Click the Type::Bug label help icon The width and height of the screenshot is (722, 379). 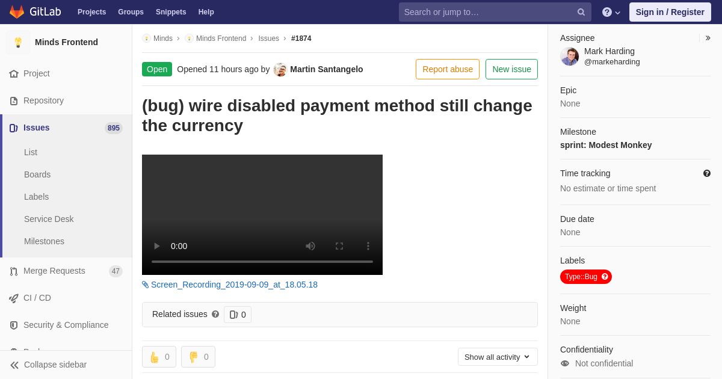click(605, 277)
